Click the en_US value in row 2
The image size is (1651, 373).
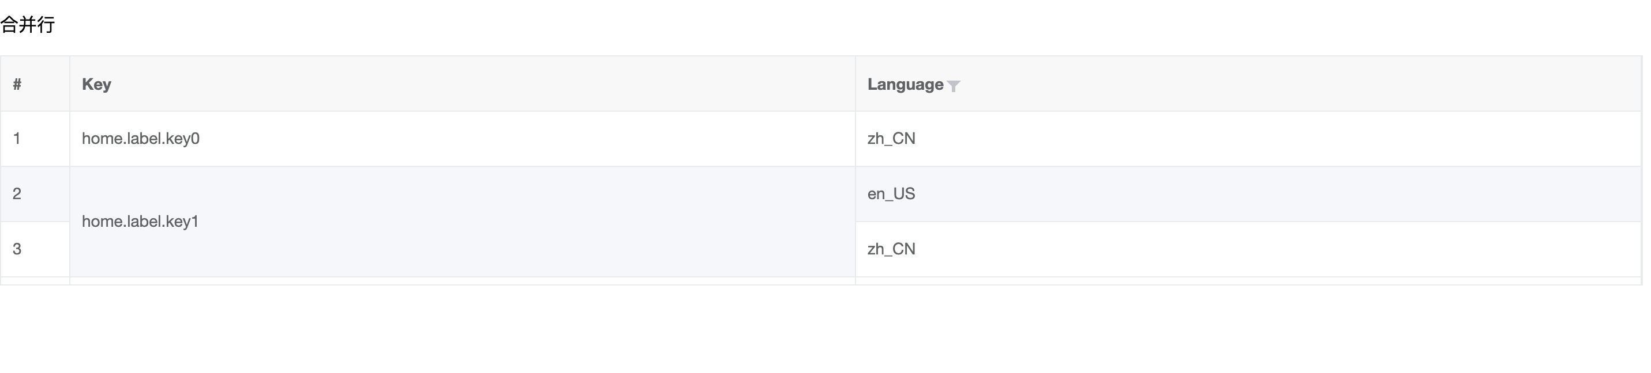(891, 194)
